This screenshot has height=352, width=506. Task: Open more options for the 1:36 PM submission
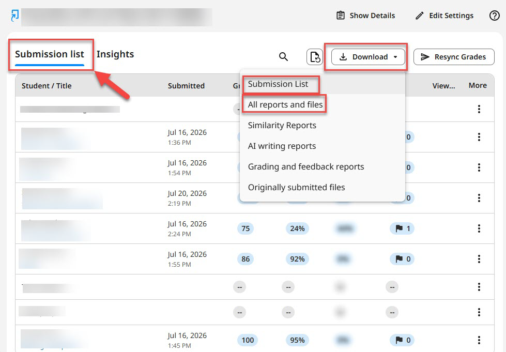click(479, 137)
